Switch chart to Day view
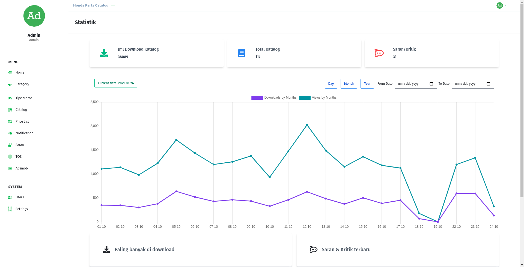 (x=331, y=84)
